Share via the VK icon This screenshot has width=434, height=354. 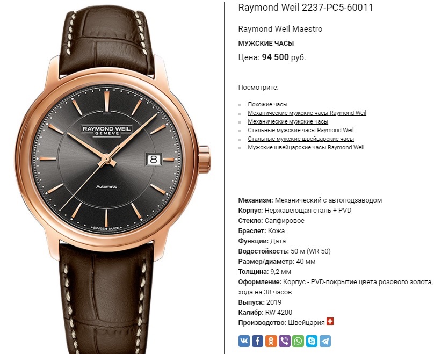[244, 341]
